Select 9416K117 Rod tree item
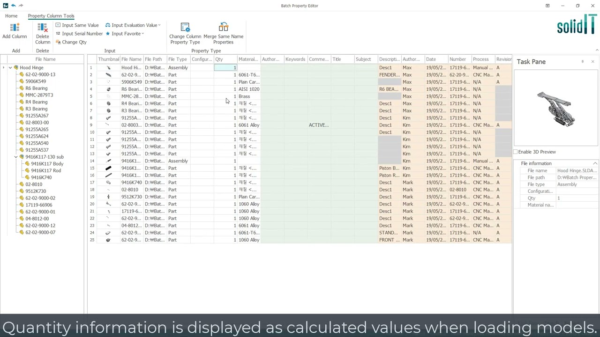The image size is (600, 337). (46, 170)
